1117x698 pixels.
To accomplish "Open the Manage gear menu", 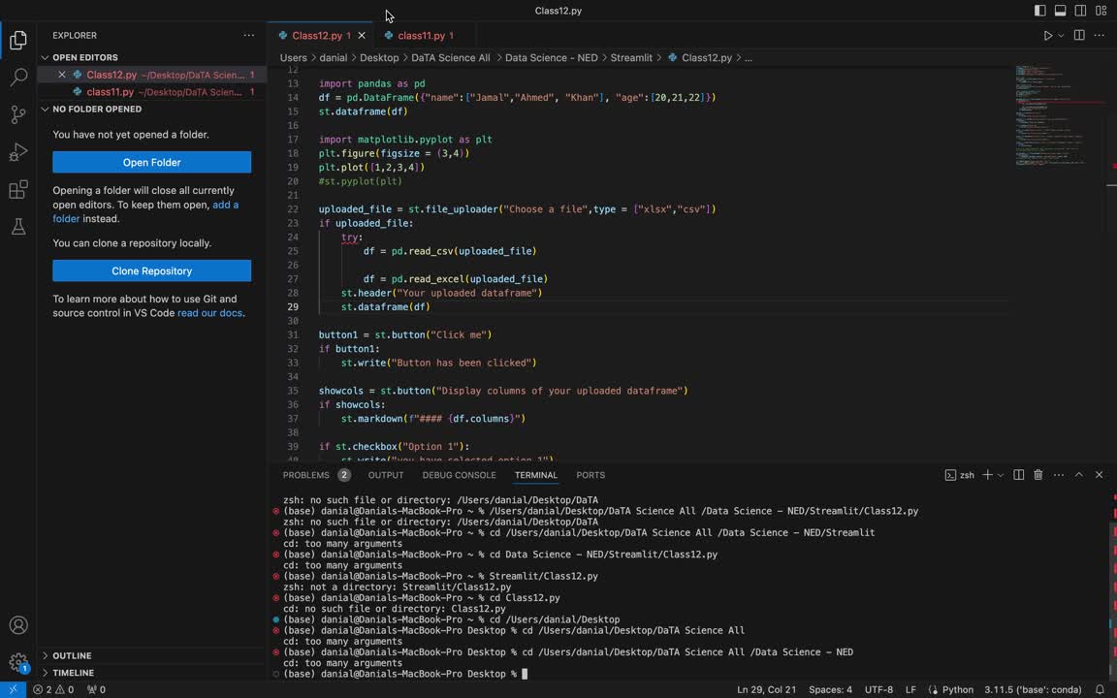I will (x=18, y=662).
